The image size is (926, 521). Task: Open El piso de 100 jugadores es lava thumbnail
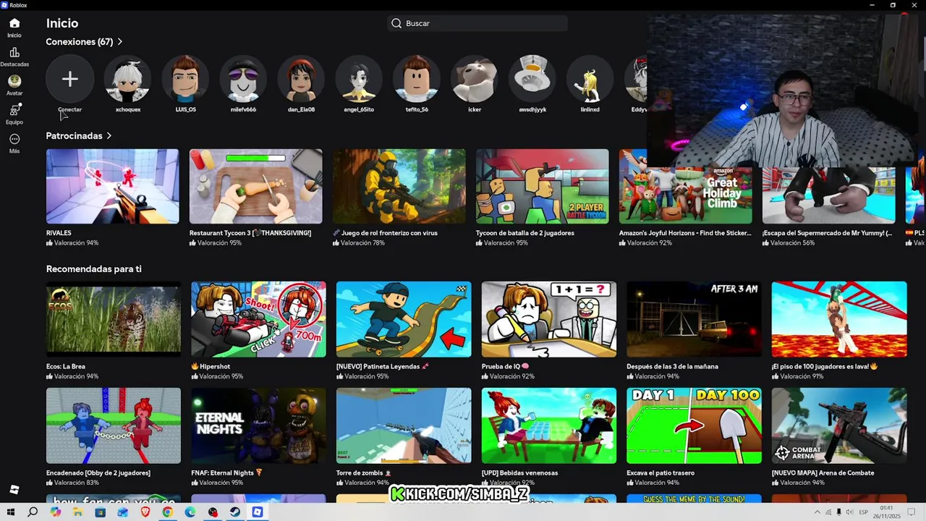coord(839,319)
